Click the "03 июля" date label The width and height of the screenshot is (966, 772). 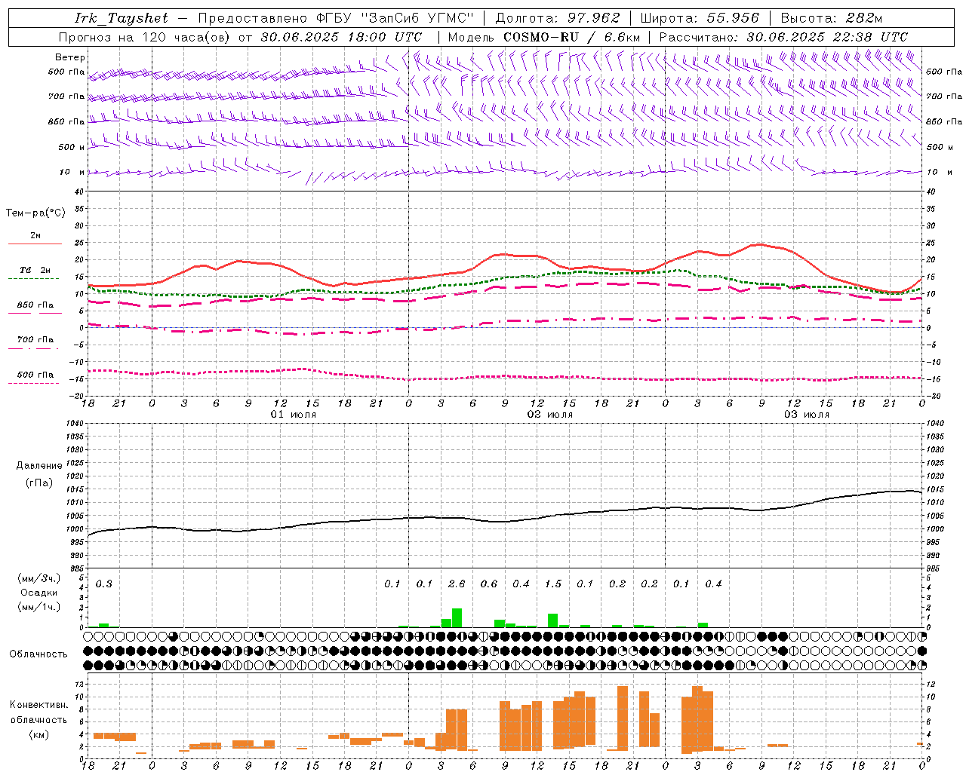tap(806, 415)
